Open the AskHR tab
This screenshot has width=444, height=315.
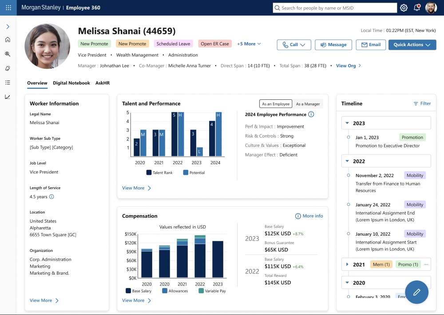103,83
